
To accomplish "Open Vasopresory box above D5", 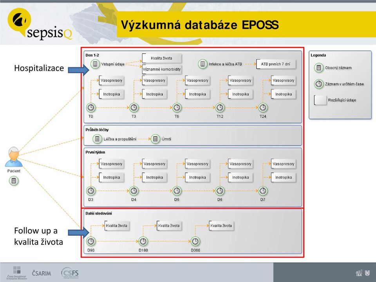I will pos(197,164).
